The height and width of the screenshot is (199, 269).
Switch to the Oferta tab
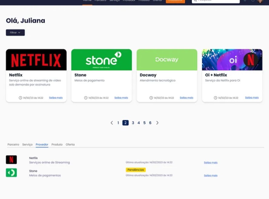(x=70, y=144)
